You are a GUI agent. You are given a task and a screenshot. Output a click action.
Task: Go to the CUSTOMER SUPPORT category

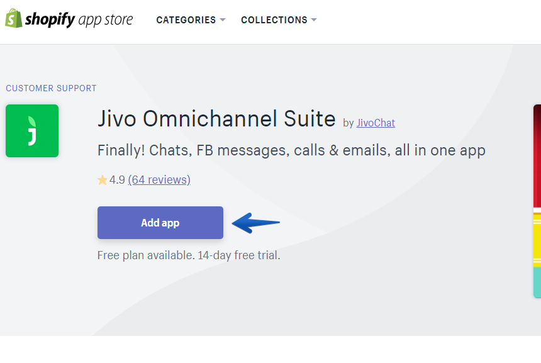[x=51, y=88]
